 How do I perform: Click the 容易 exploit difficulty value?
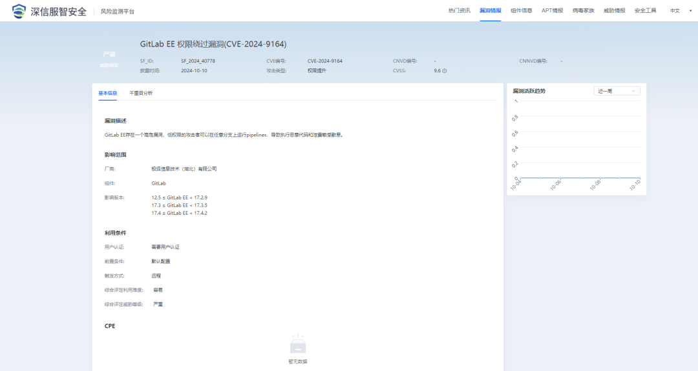158,290
